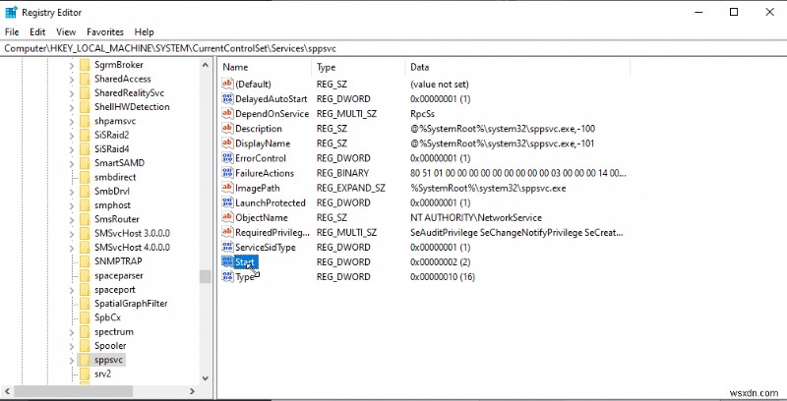Click the REG_EXPAND_SZ type cell
The height and width of the screenshot is (401, 787).
(x=351, y=188)
